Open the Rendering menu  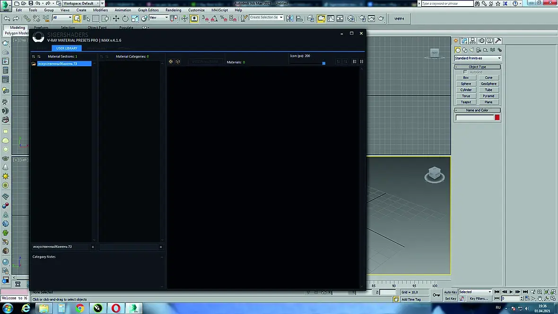coord(173,10)
